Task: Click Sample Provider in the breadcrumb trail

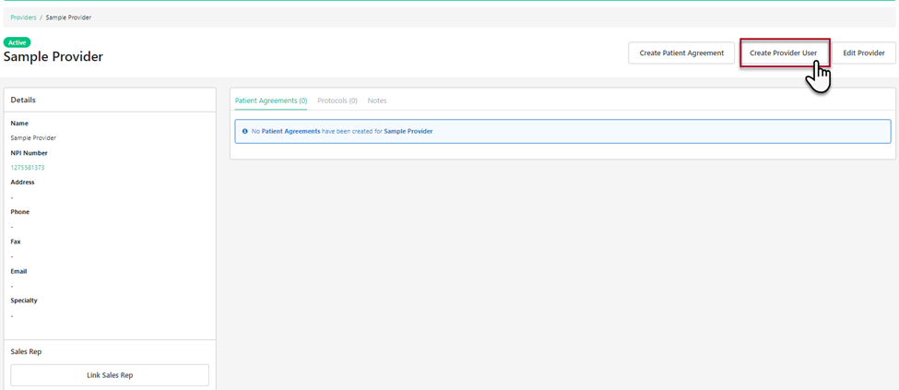Action: point(68,18)
